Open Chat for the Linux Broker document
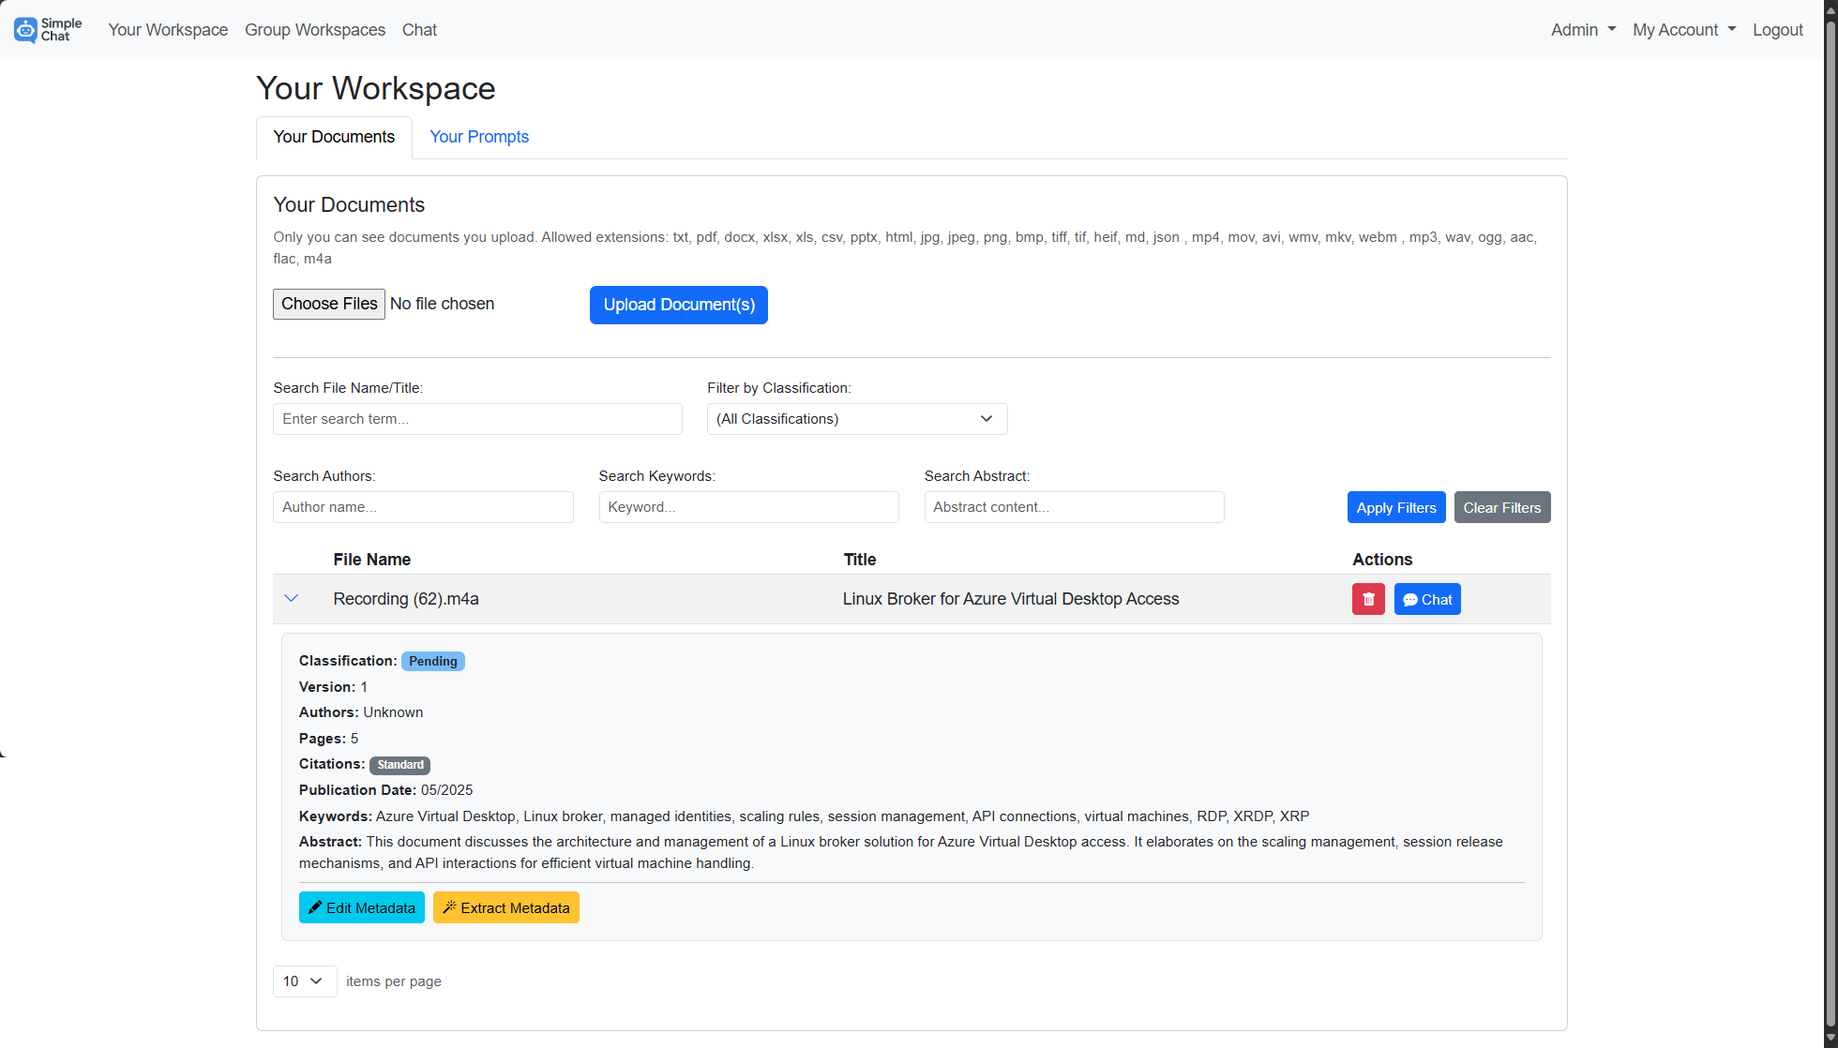Screen dimensions: 1838x1048 click(1427, 599)
